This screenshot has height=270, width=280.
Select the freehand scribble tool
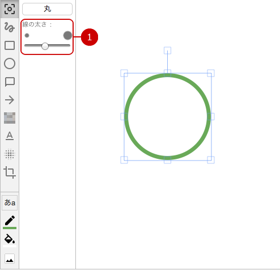pos(10,27)
